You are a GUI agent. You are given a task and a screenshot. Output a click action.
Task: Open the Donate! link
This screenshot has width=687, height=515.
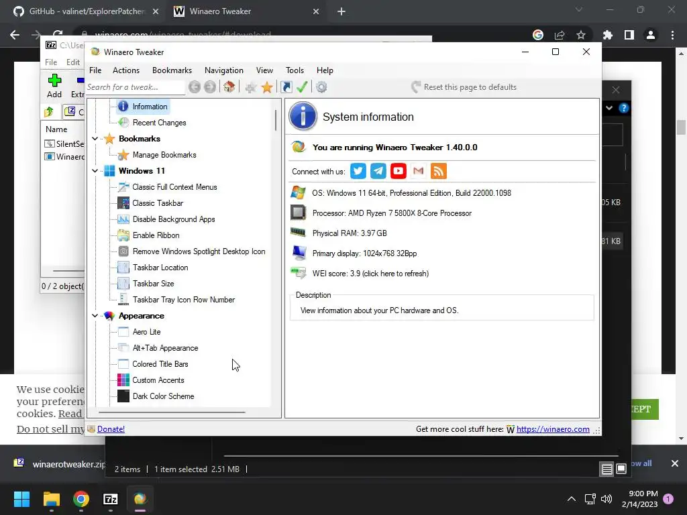[x=111, y=429]
